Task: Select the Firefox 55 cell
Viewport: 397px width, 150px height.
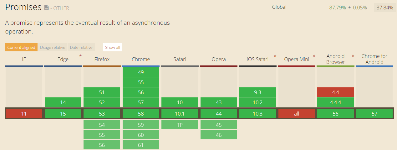Action: [102, 135]
